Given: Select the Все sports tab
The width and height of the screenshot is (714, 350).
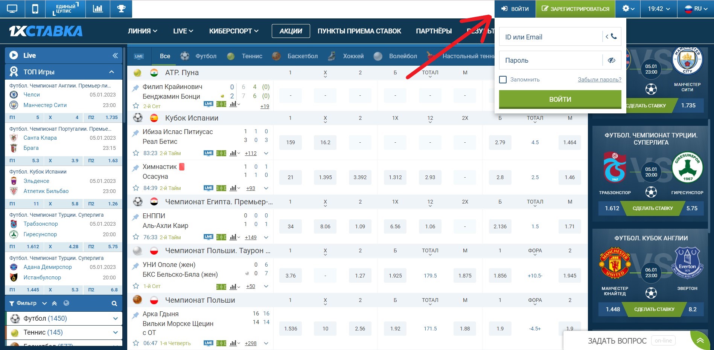Looking at the screenshot, I should point(165,56).
